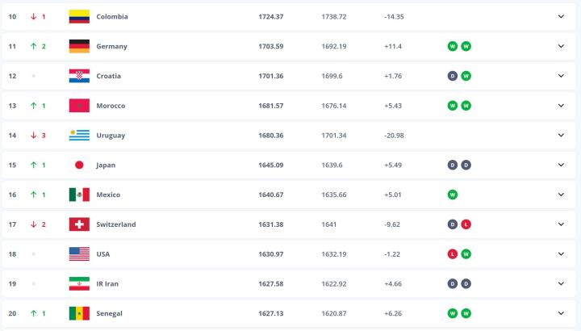581x331 pixels.
Task: Click the Japan flag icon
Action: 79,165
